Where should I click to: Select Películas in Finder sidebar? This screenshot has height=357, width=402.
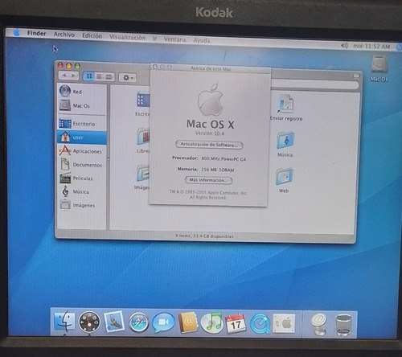coord(81,178)
